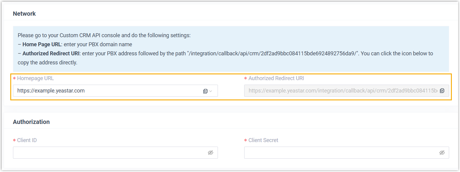
Task: Click the Authorized Redirect URI field label
Action: (276, 78)
